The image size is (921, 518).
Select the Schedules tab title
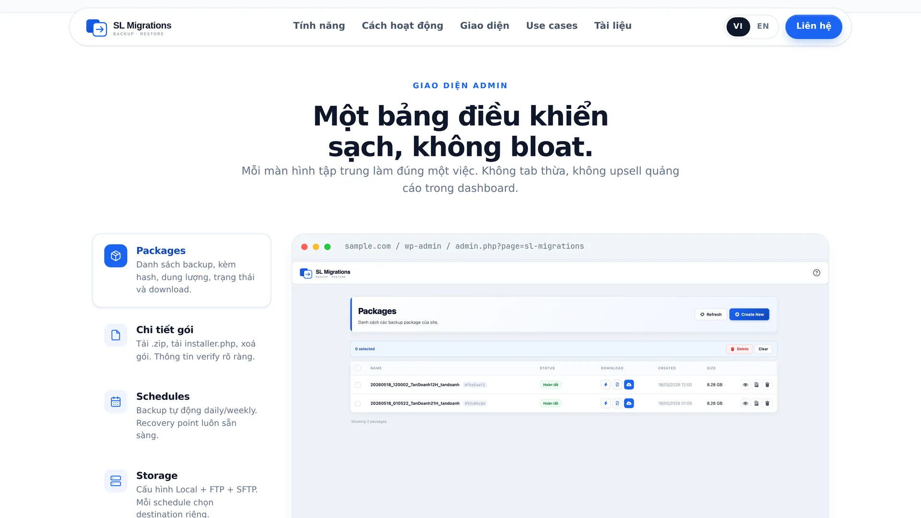tap(163, 397)
